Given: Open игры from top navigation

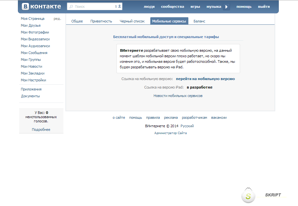Looking at the screenshot, I should 196,7.
